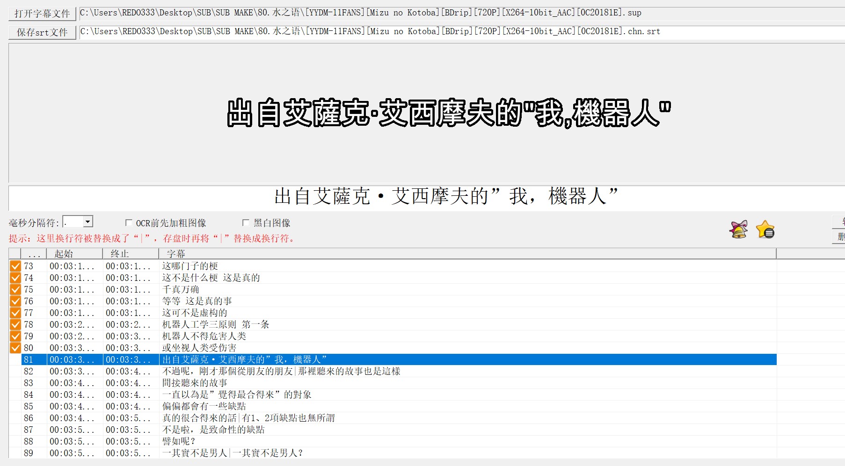Click the 打开字幕文件 button
The height and width of the screenshot is (466, 845).
(42, 14)
